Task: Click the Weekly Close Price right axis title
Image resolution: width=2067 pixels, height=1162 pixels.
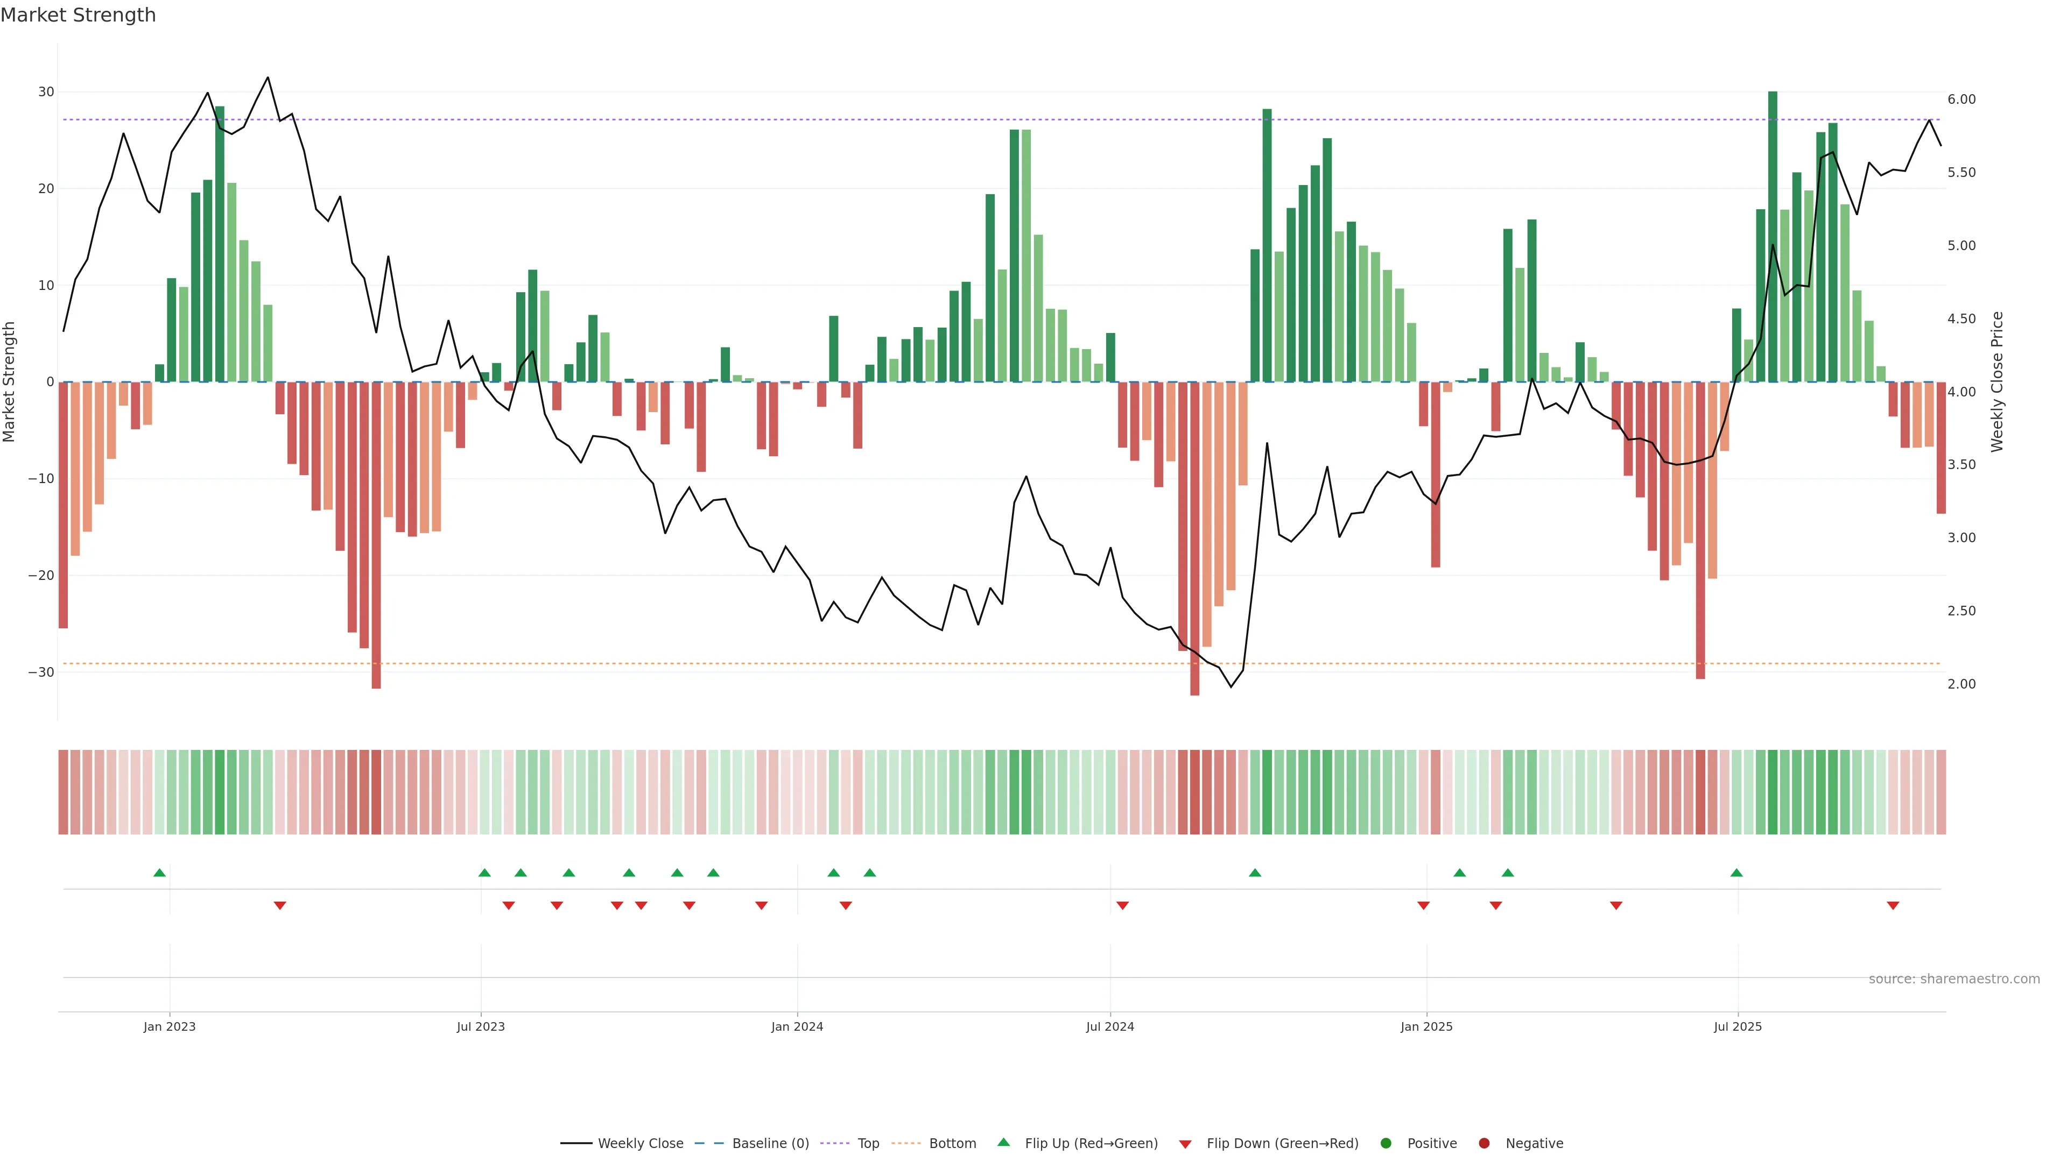Action: (1996, 382)
